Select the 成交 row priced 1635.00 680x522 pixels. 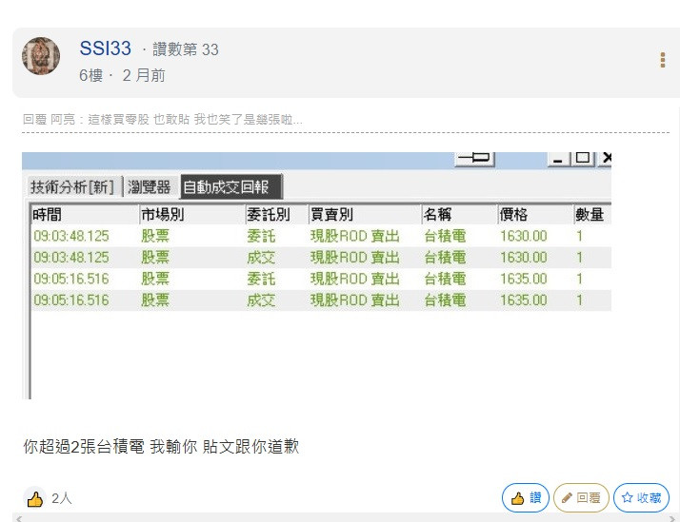click(314, 300)
